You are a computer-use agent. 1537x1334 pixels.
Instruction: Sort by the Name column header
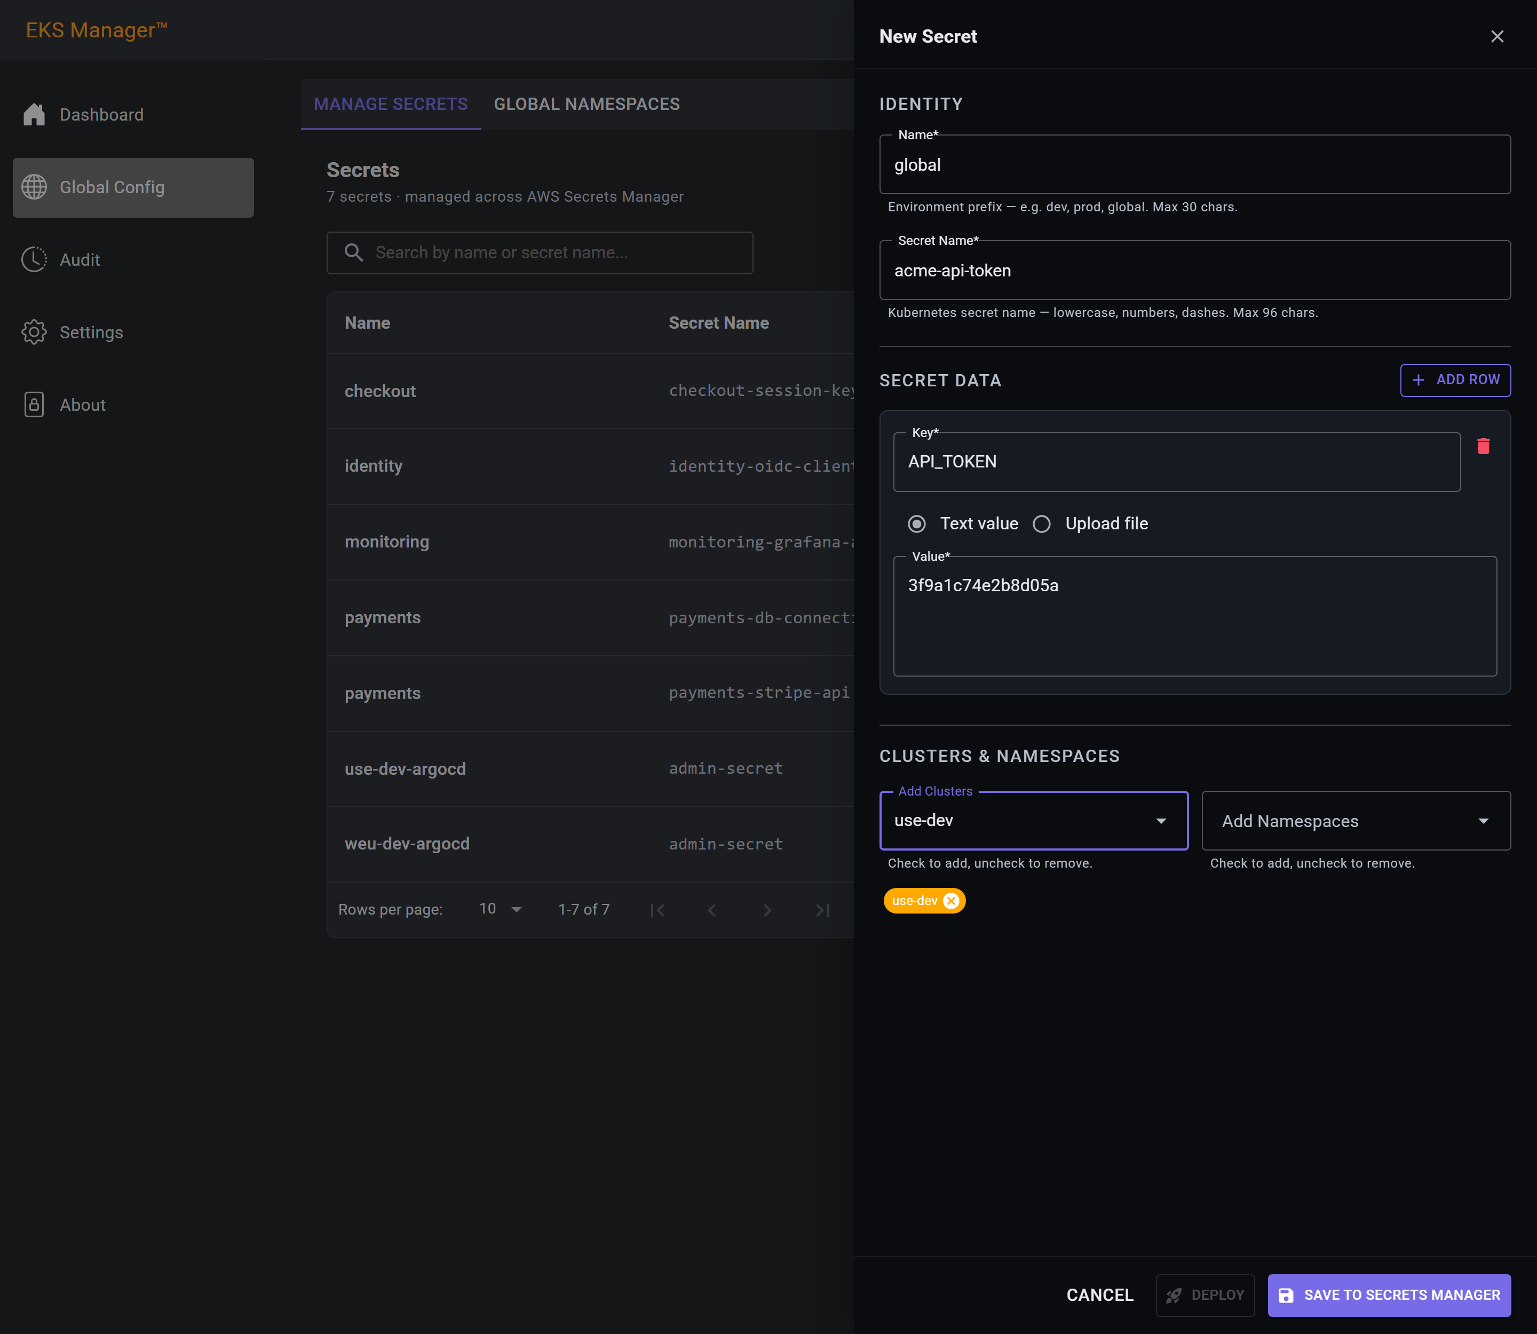[367, 323]
